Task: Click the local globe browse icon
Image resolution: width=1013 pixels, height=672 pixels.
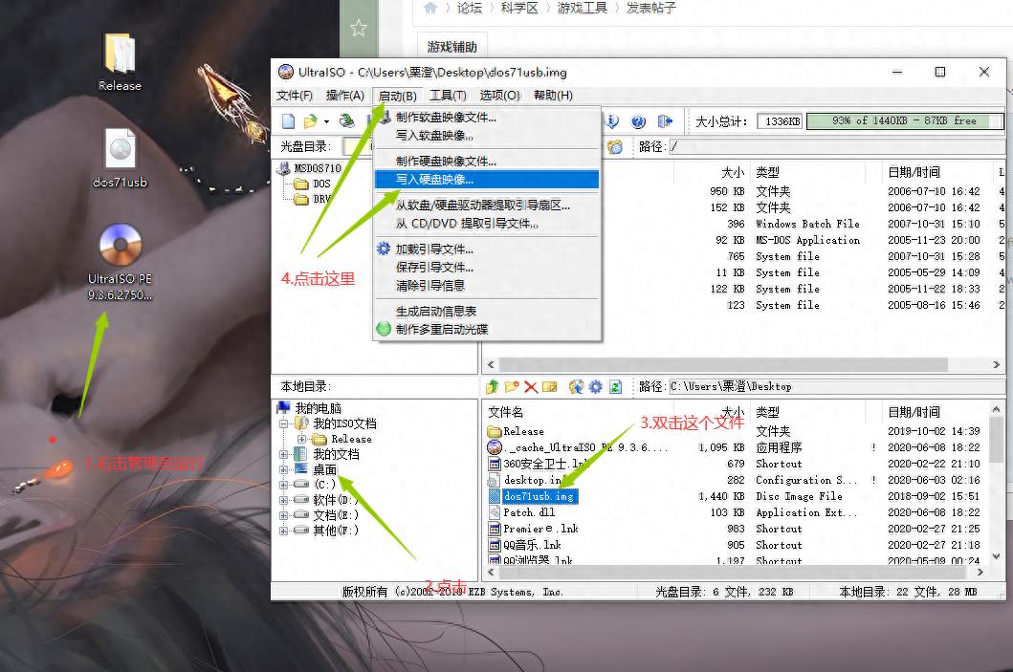Action: (x=576, y=387)
